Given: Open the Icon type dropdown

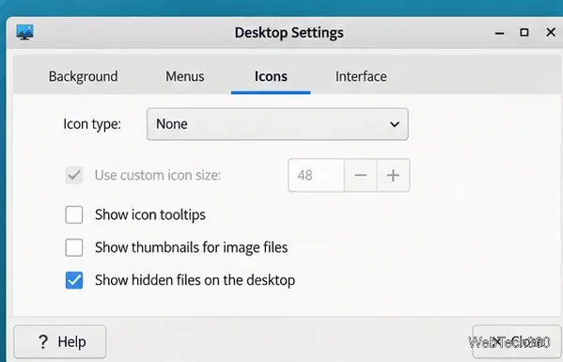Looking at the screenshot, I should pos(277,124).
